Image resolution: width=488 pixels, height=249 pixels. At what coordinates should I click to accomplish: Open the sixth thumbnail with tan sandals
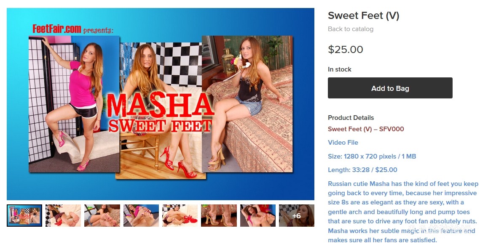(x=219, y=215)
